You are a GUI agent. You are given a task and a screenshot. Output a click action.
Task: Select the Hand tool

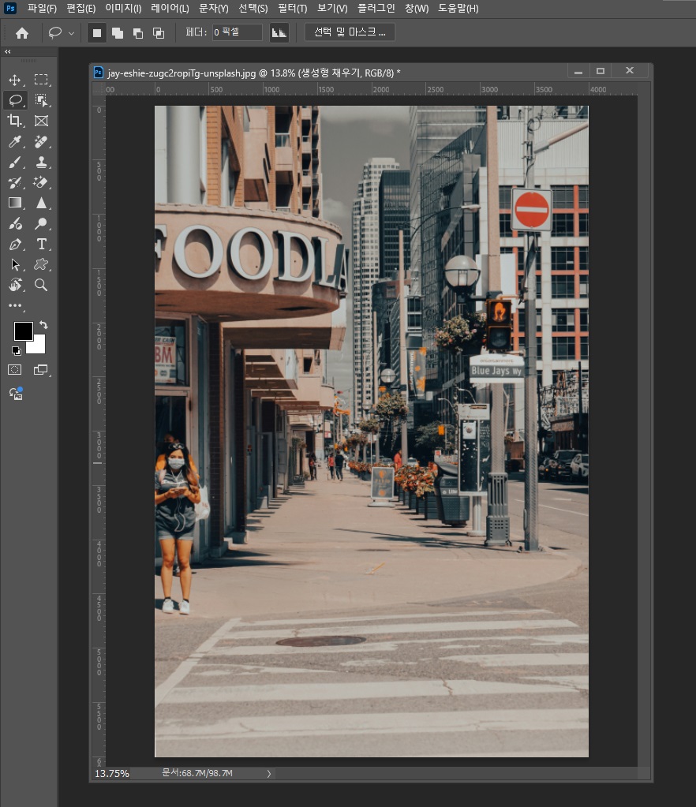[15, 285]
